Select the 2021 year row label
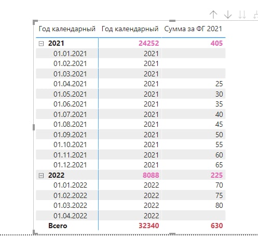 [56, 43]
